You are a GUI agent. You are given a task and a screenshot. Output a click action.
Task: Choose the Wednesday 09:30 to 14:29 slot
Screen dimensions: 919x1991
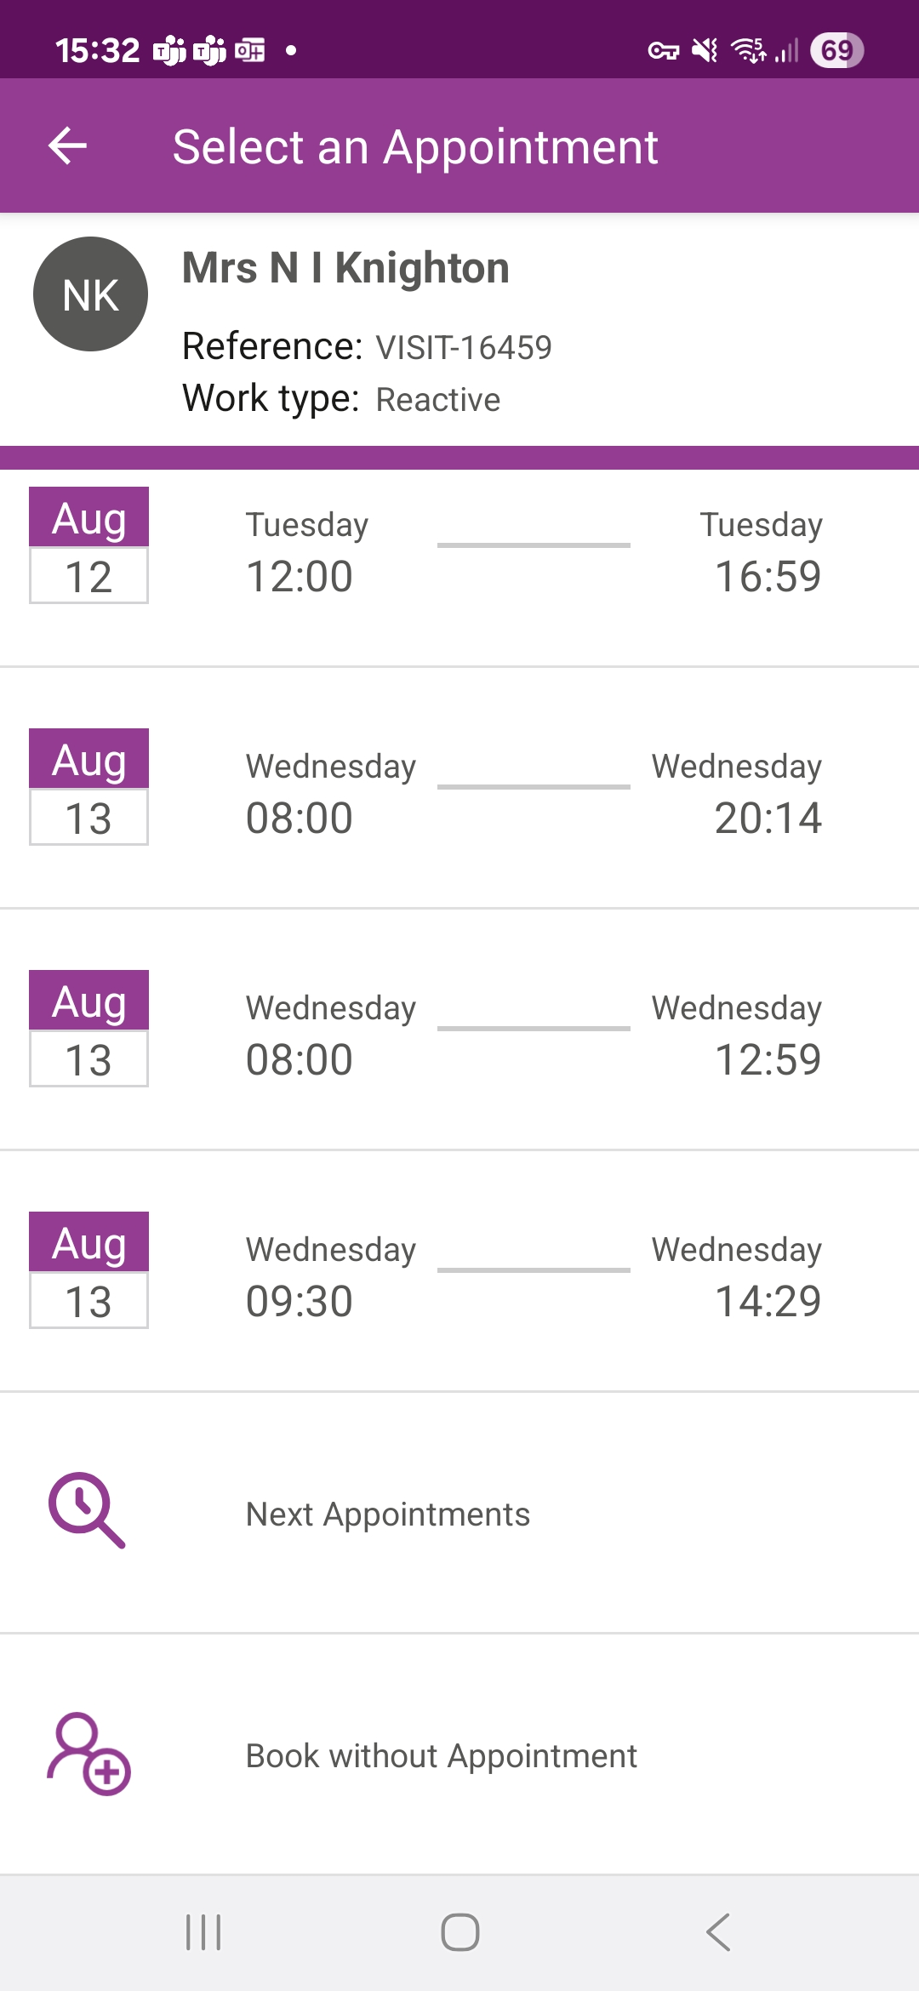click(534, 1278)
